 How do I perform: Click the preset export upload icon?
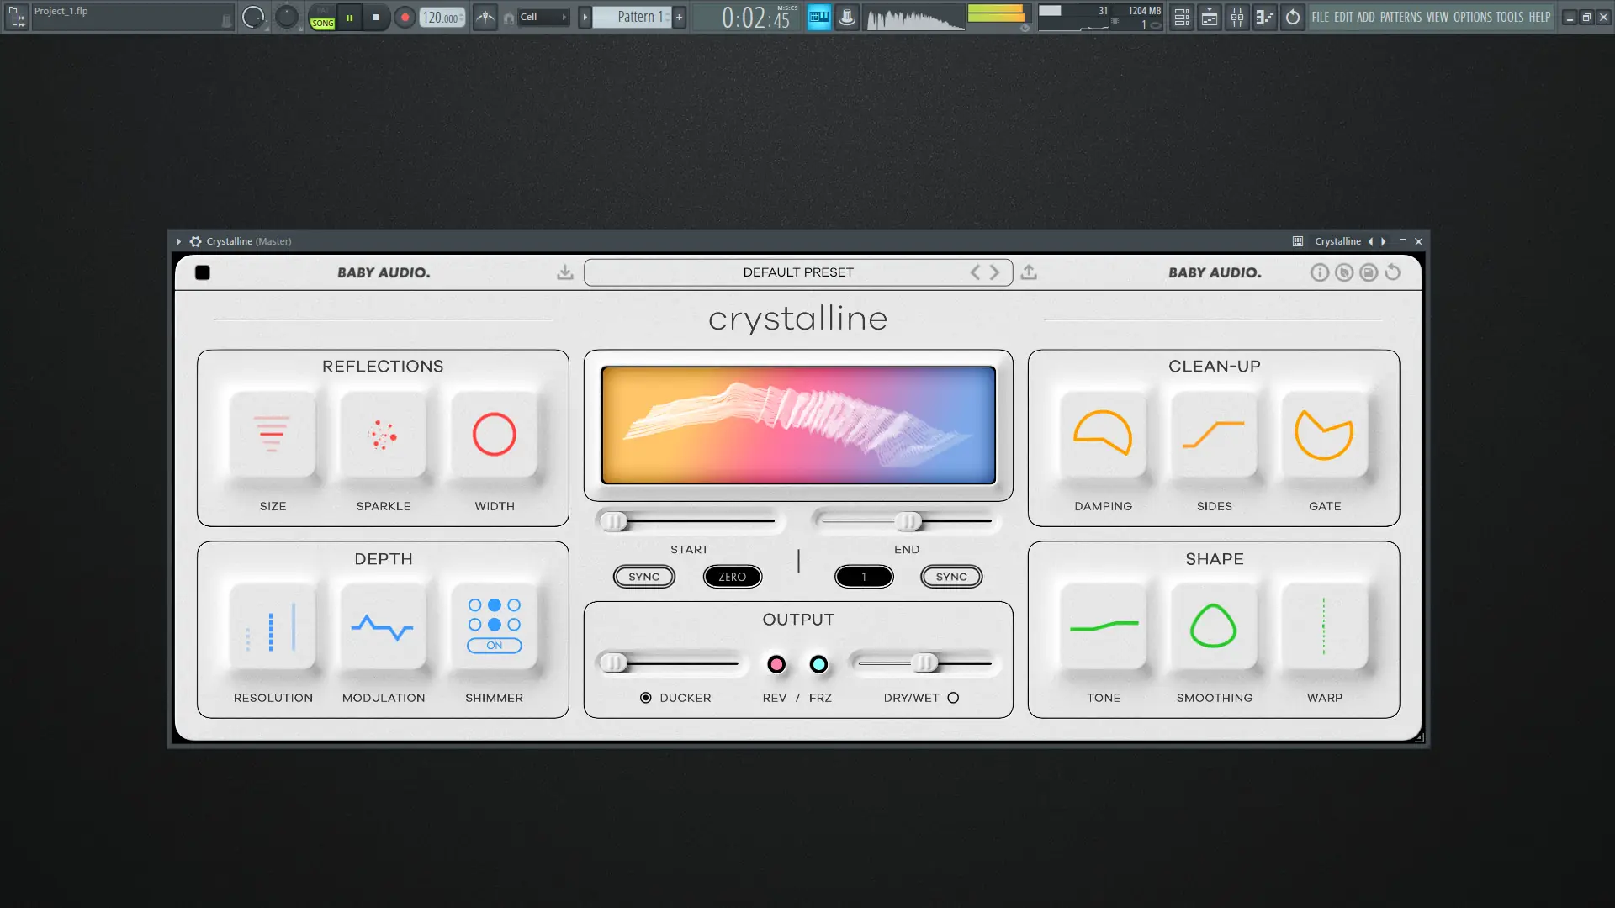[1029, 272]
